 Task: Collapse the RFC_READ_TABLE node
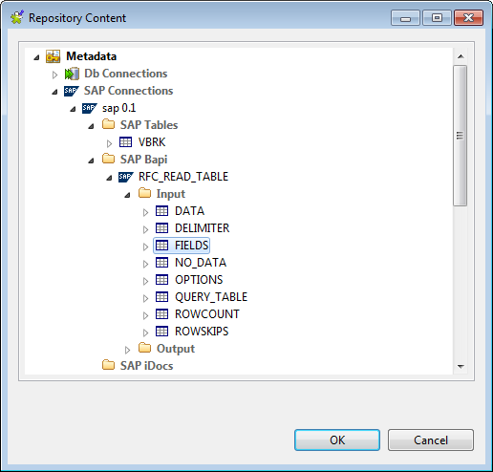109,178
